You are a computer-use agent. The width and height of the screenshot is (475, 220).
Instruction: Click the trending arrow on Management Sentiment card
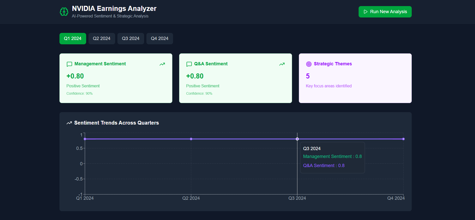[x=162, y=64]
